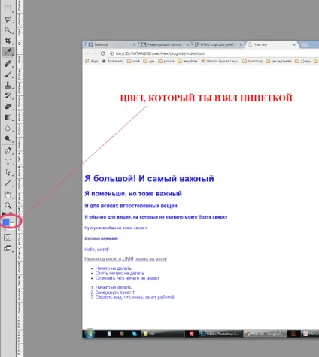Open the jQuery bookmark folder
The width and height of the screenshot is (319, 357).
(303, 61)
